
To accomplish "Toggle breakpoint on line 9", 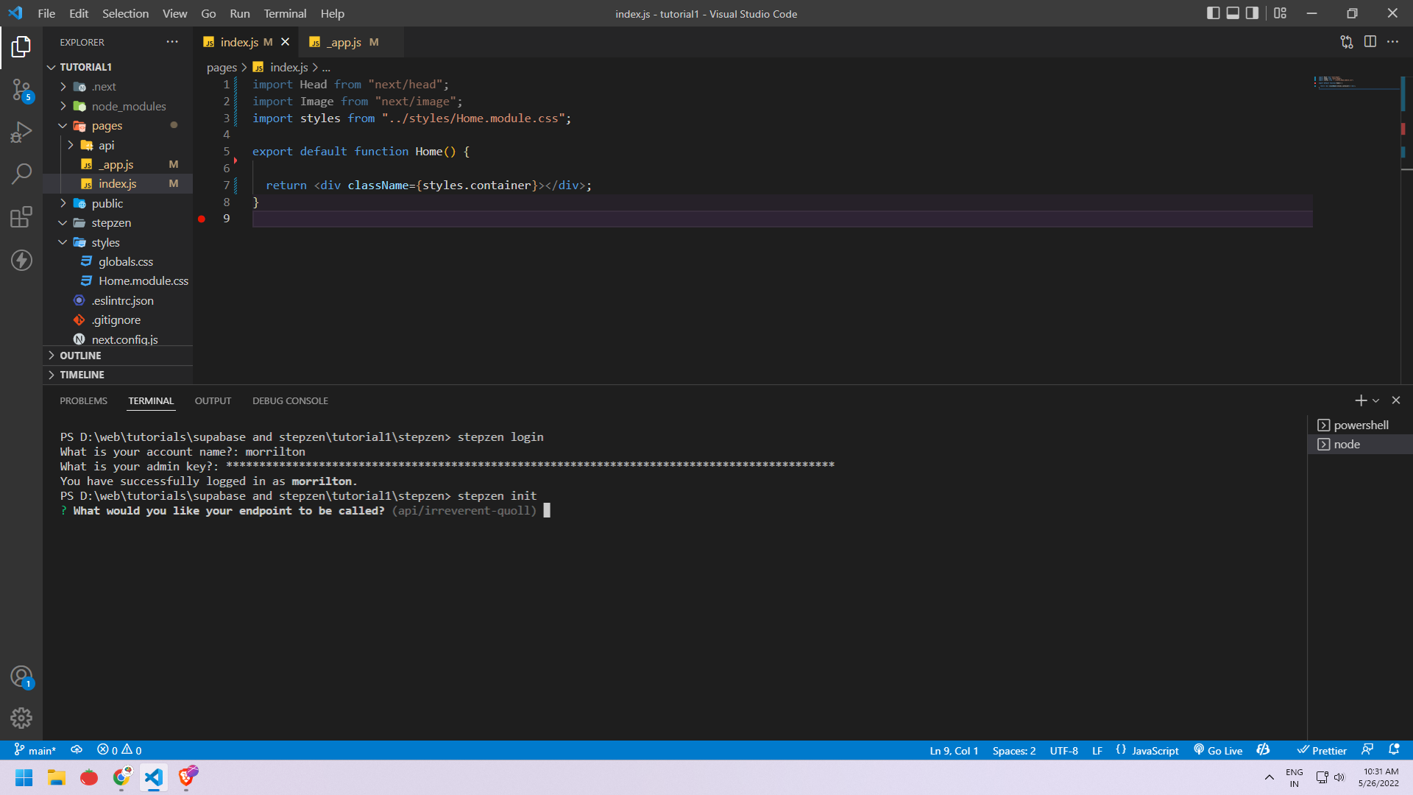I will [202, 219].
